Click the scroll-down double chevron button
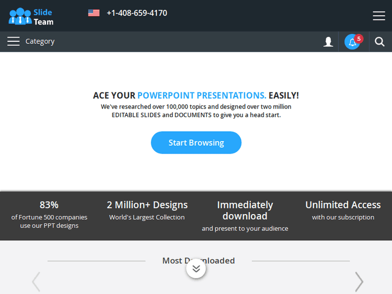 pyautogui.click(x=196, y=269)
